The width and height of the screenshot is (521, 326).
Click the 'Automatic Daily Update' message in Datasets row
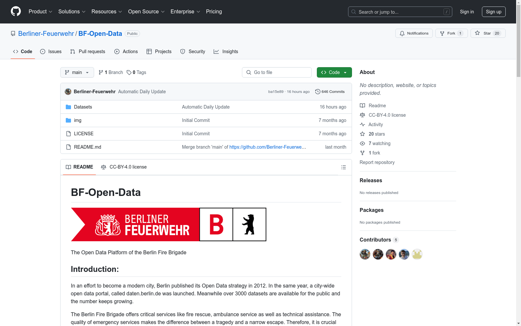206,107
